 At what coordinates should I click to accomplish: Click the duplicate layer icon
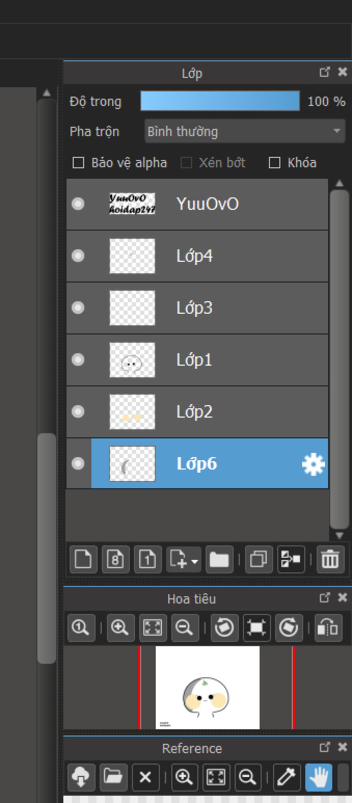[x=258, y=559]
